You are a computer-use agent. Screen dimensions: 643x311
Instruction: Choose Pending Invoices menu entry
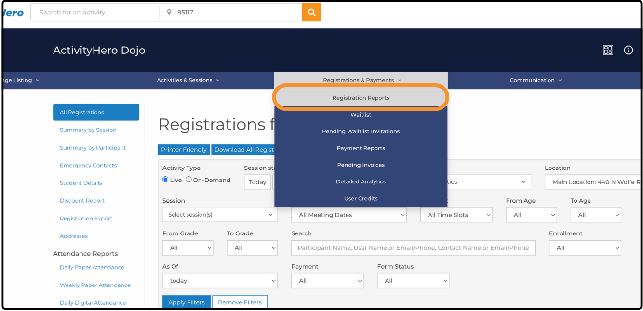(361, 165)
